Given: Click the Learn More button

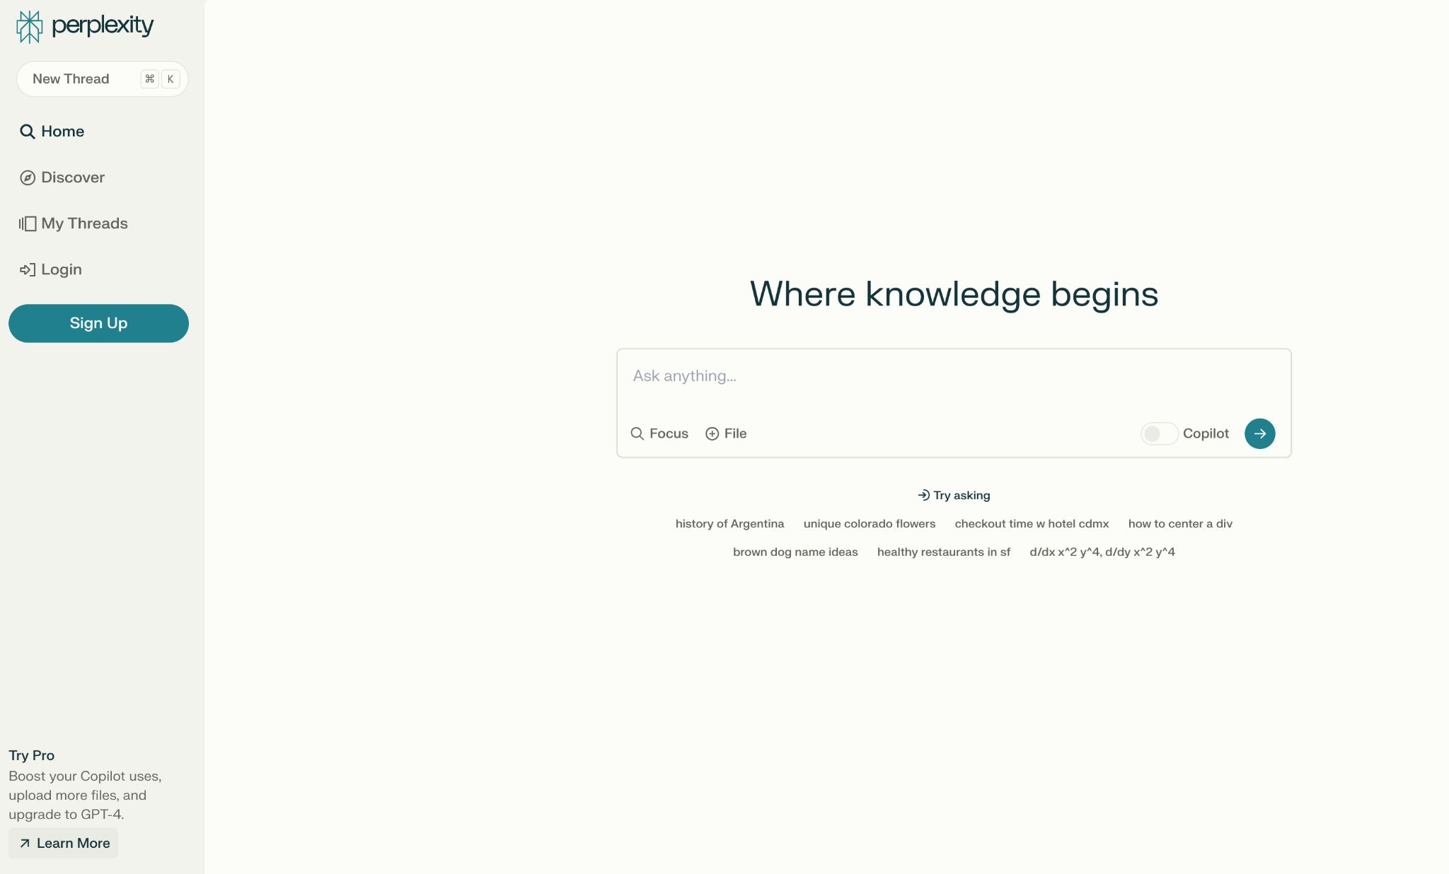Looking at the screenshot, I should (x=64, y=843).
